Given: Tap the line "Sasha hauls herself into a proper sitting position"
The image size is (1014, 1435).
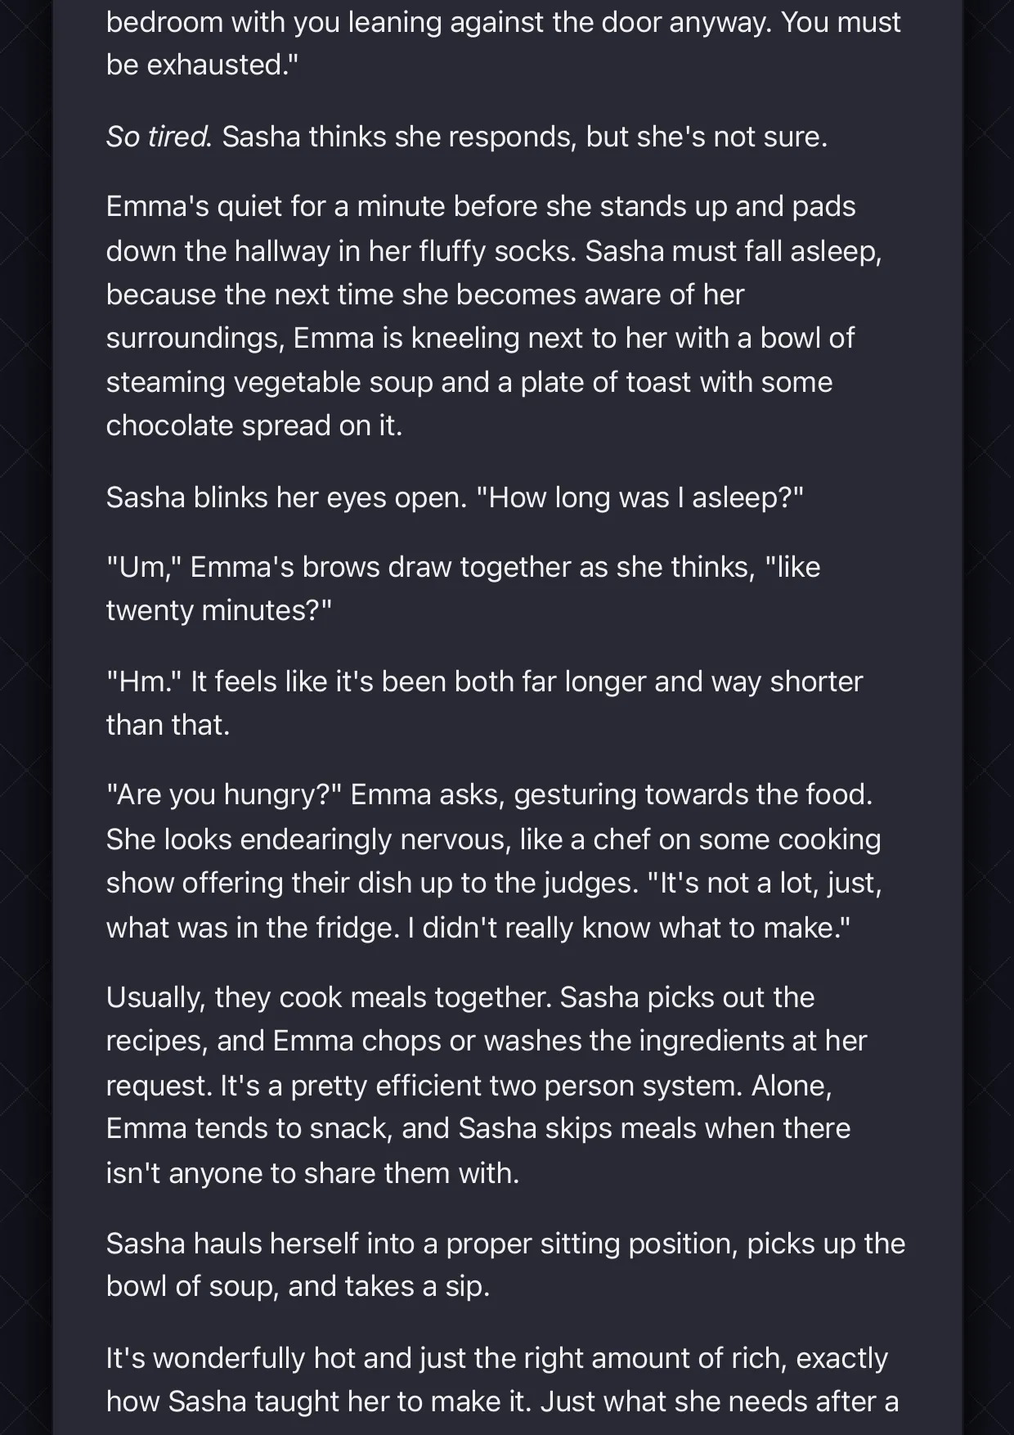Looking at the screenshot, I should 505,1244.
